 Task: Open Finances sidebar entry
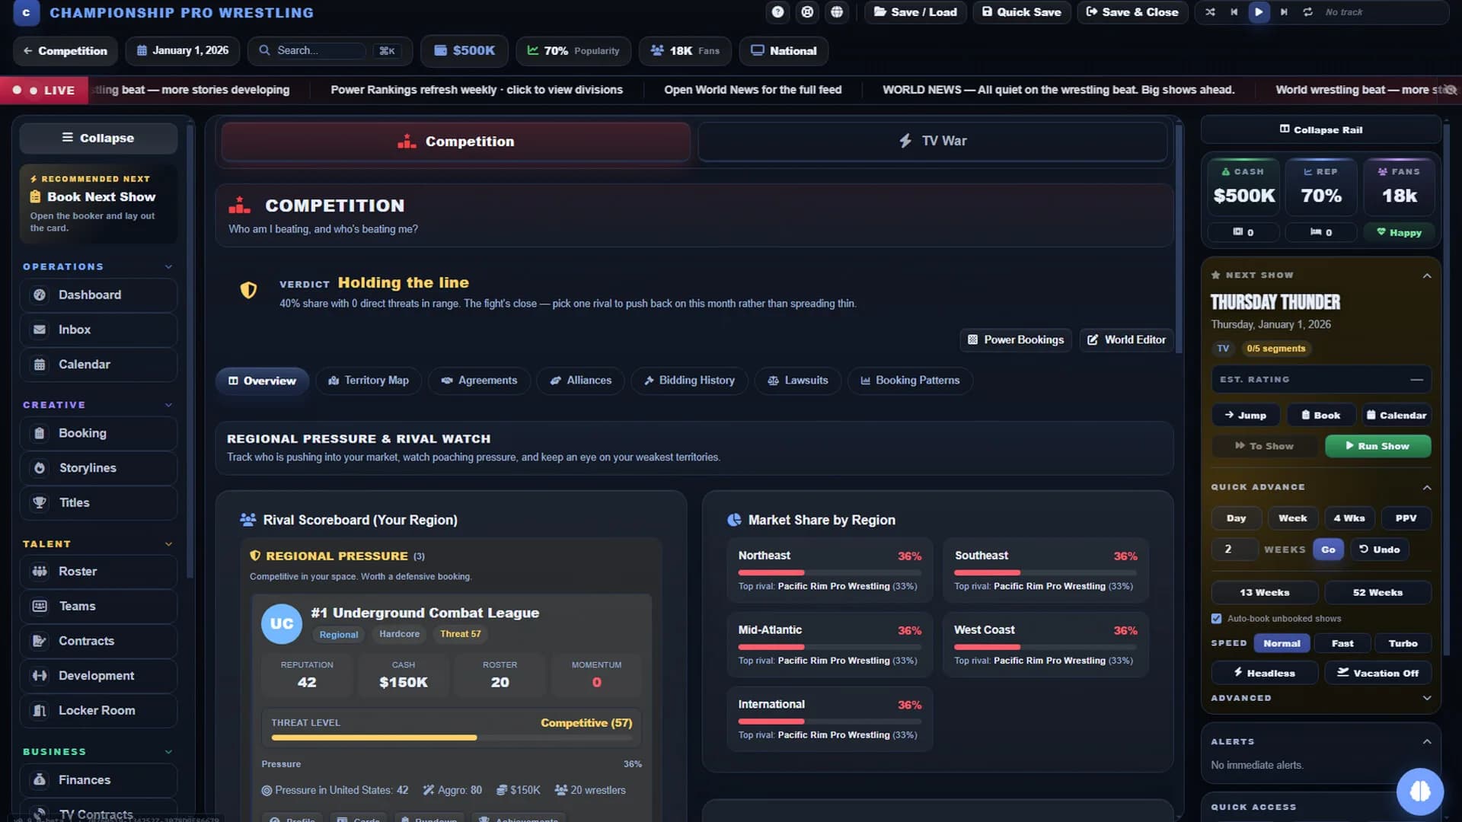point(98,780)
